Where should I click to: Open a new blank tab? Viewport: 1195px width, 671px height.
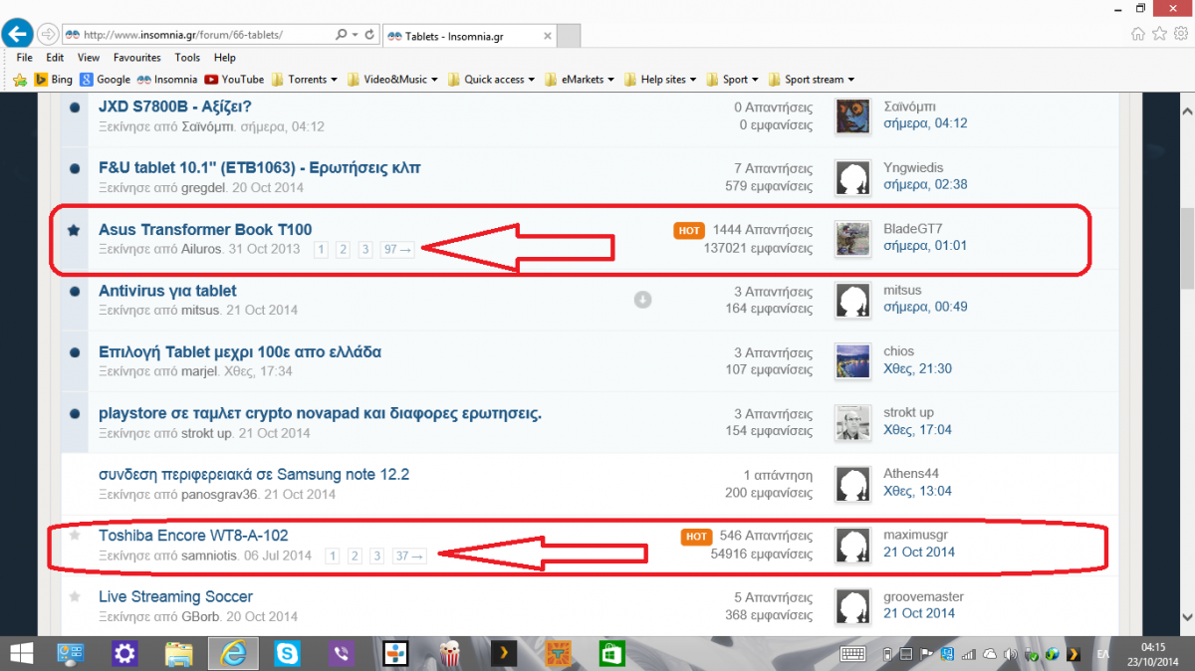569,35
